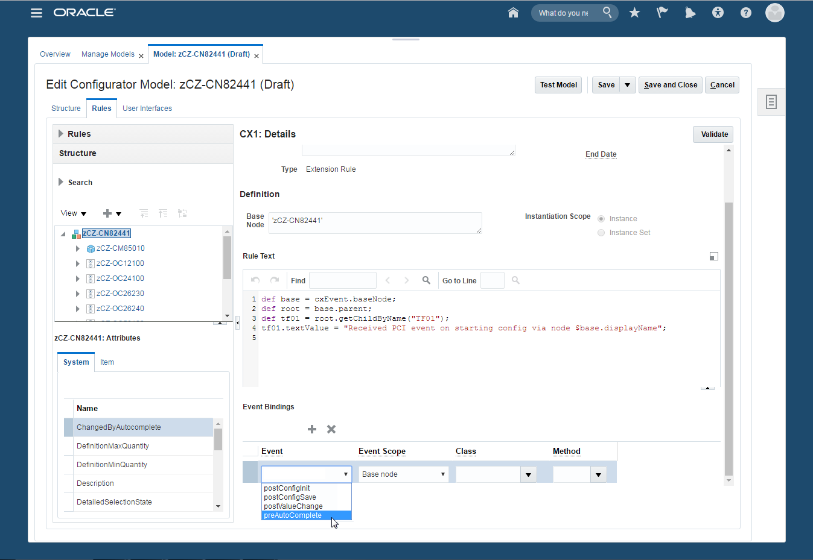This screenshot has width=813, height=560.
Task: Click the Home icon in header
Action: point(513,13)
